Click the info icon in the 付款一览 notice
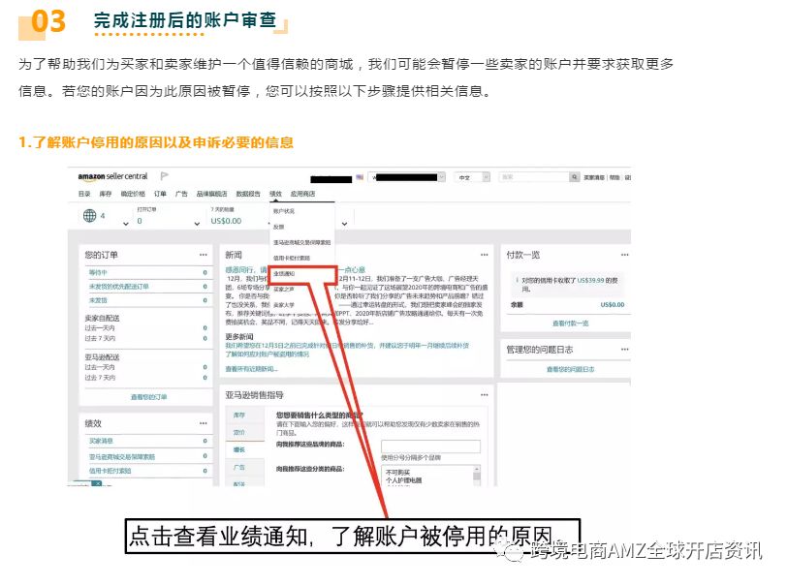This screenshot has width=788, height=585. click(518, 280)
